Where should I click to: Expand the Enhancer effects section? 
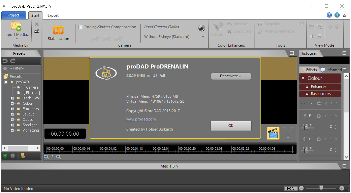pos(307,87)
